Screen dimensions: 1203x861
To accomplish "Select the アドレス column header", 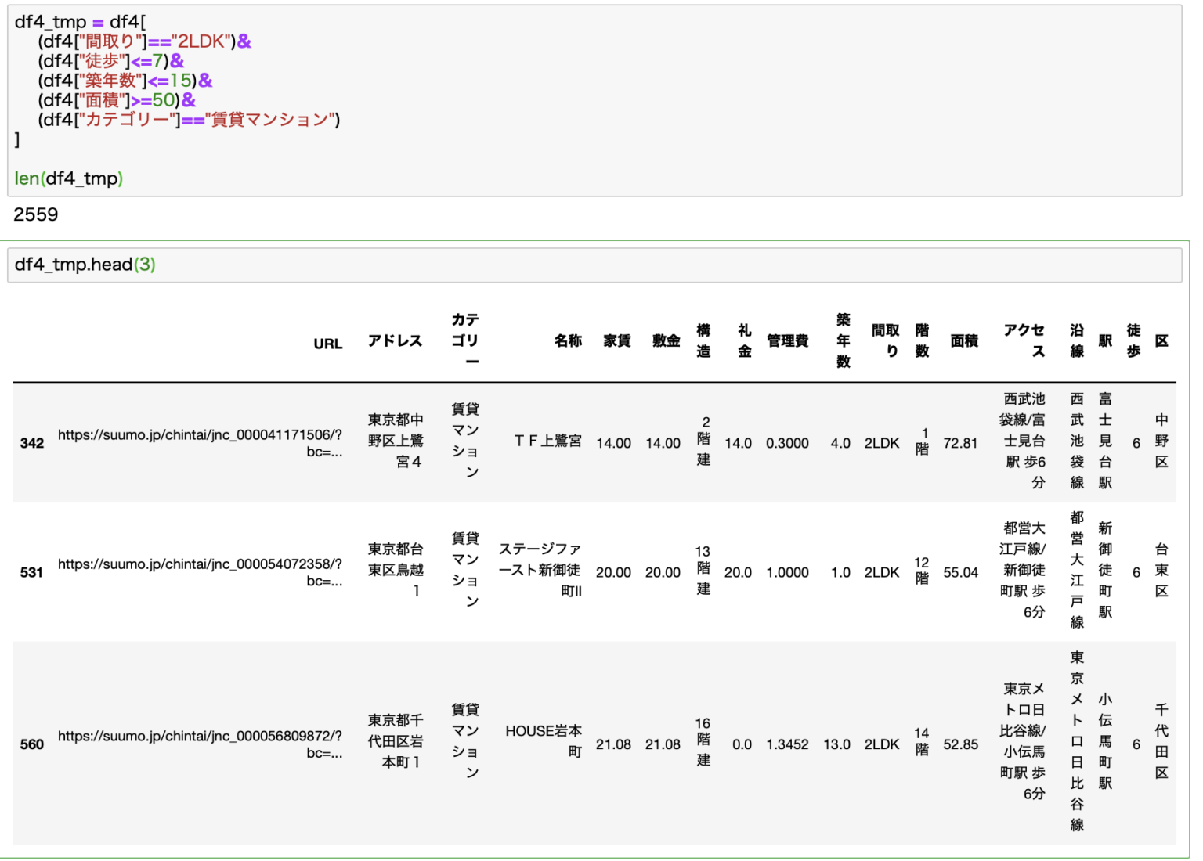I will pos(395,340).
